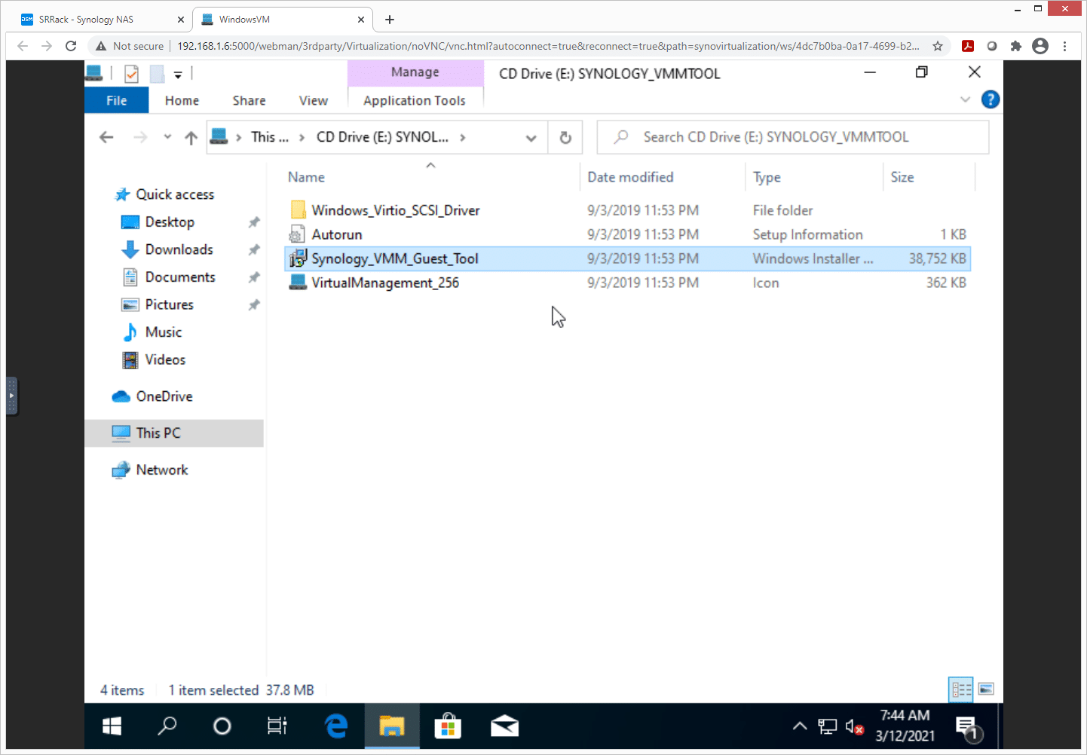Open Downloads in the navigation pane
This screenshot has width=1087, height=755.
[x=179, y=249]
